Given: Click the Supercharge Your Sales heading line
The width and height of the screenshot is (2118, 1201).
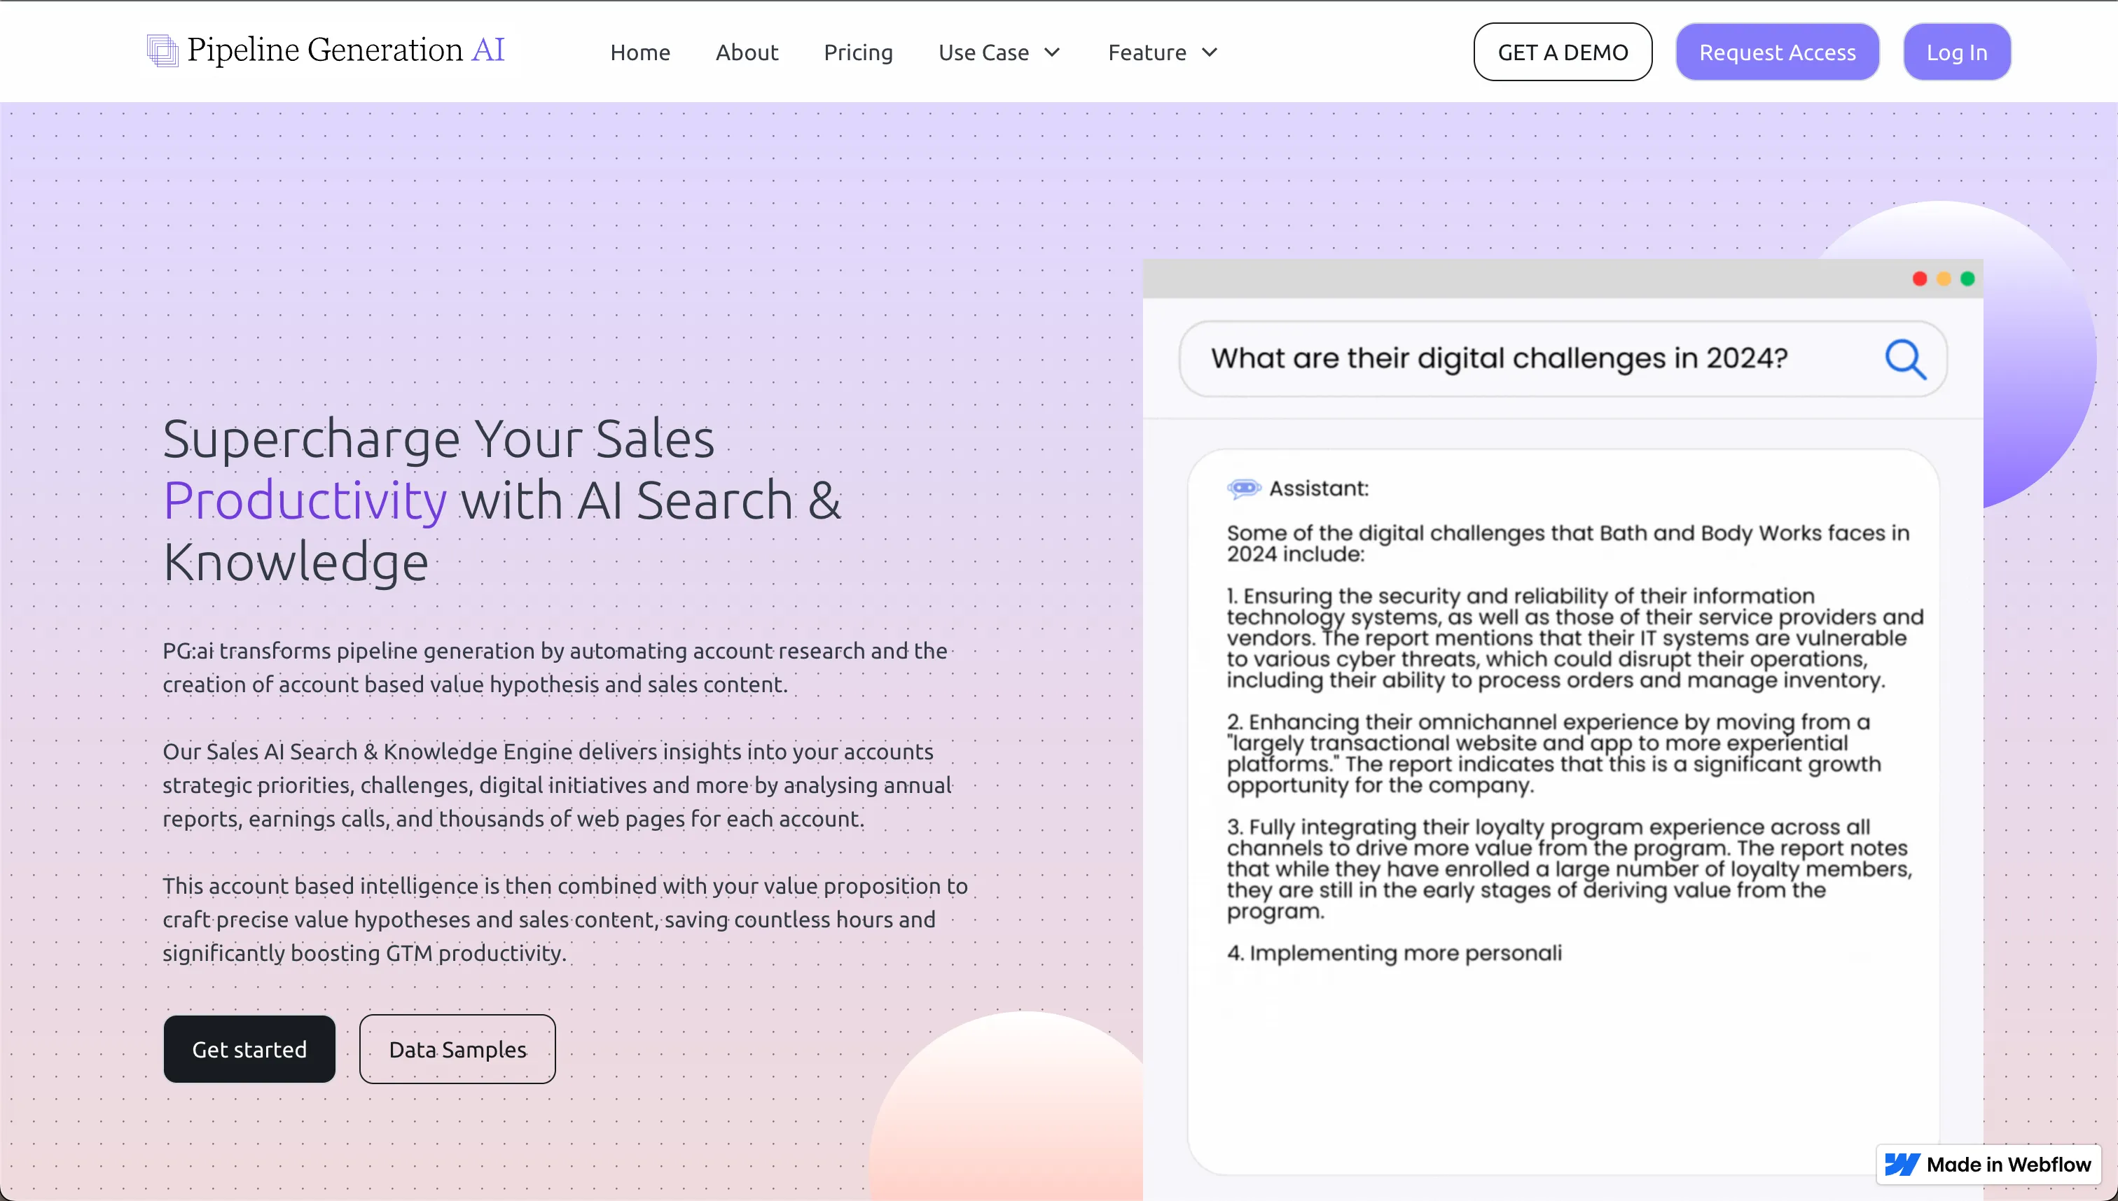Looking at the screenshot, I should pyautogui.click(x=438, y=438).
